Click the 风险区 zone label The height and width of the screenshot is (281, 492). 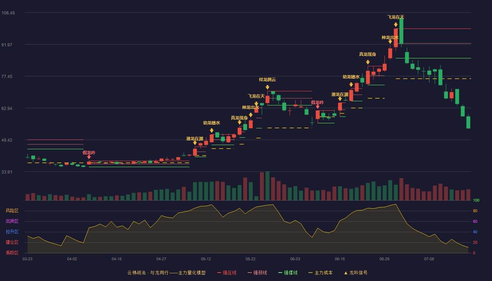12,211
